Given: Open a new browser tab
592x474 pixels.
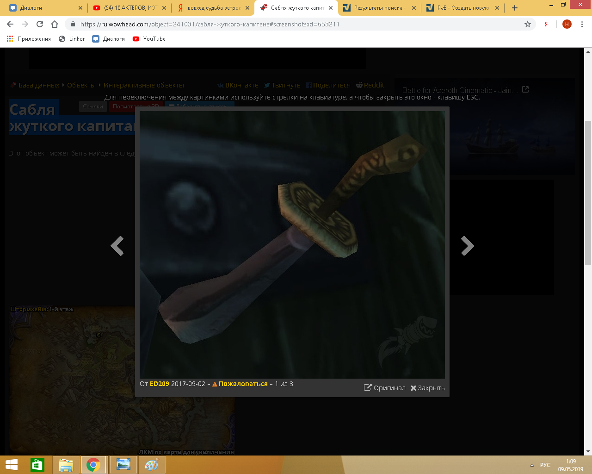Looking at the screenshot, I should point(515,8).
